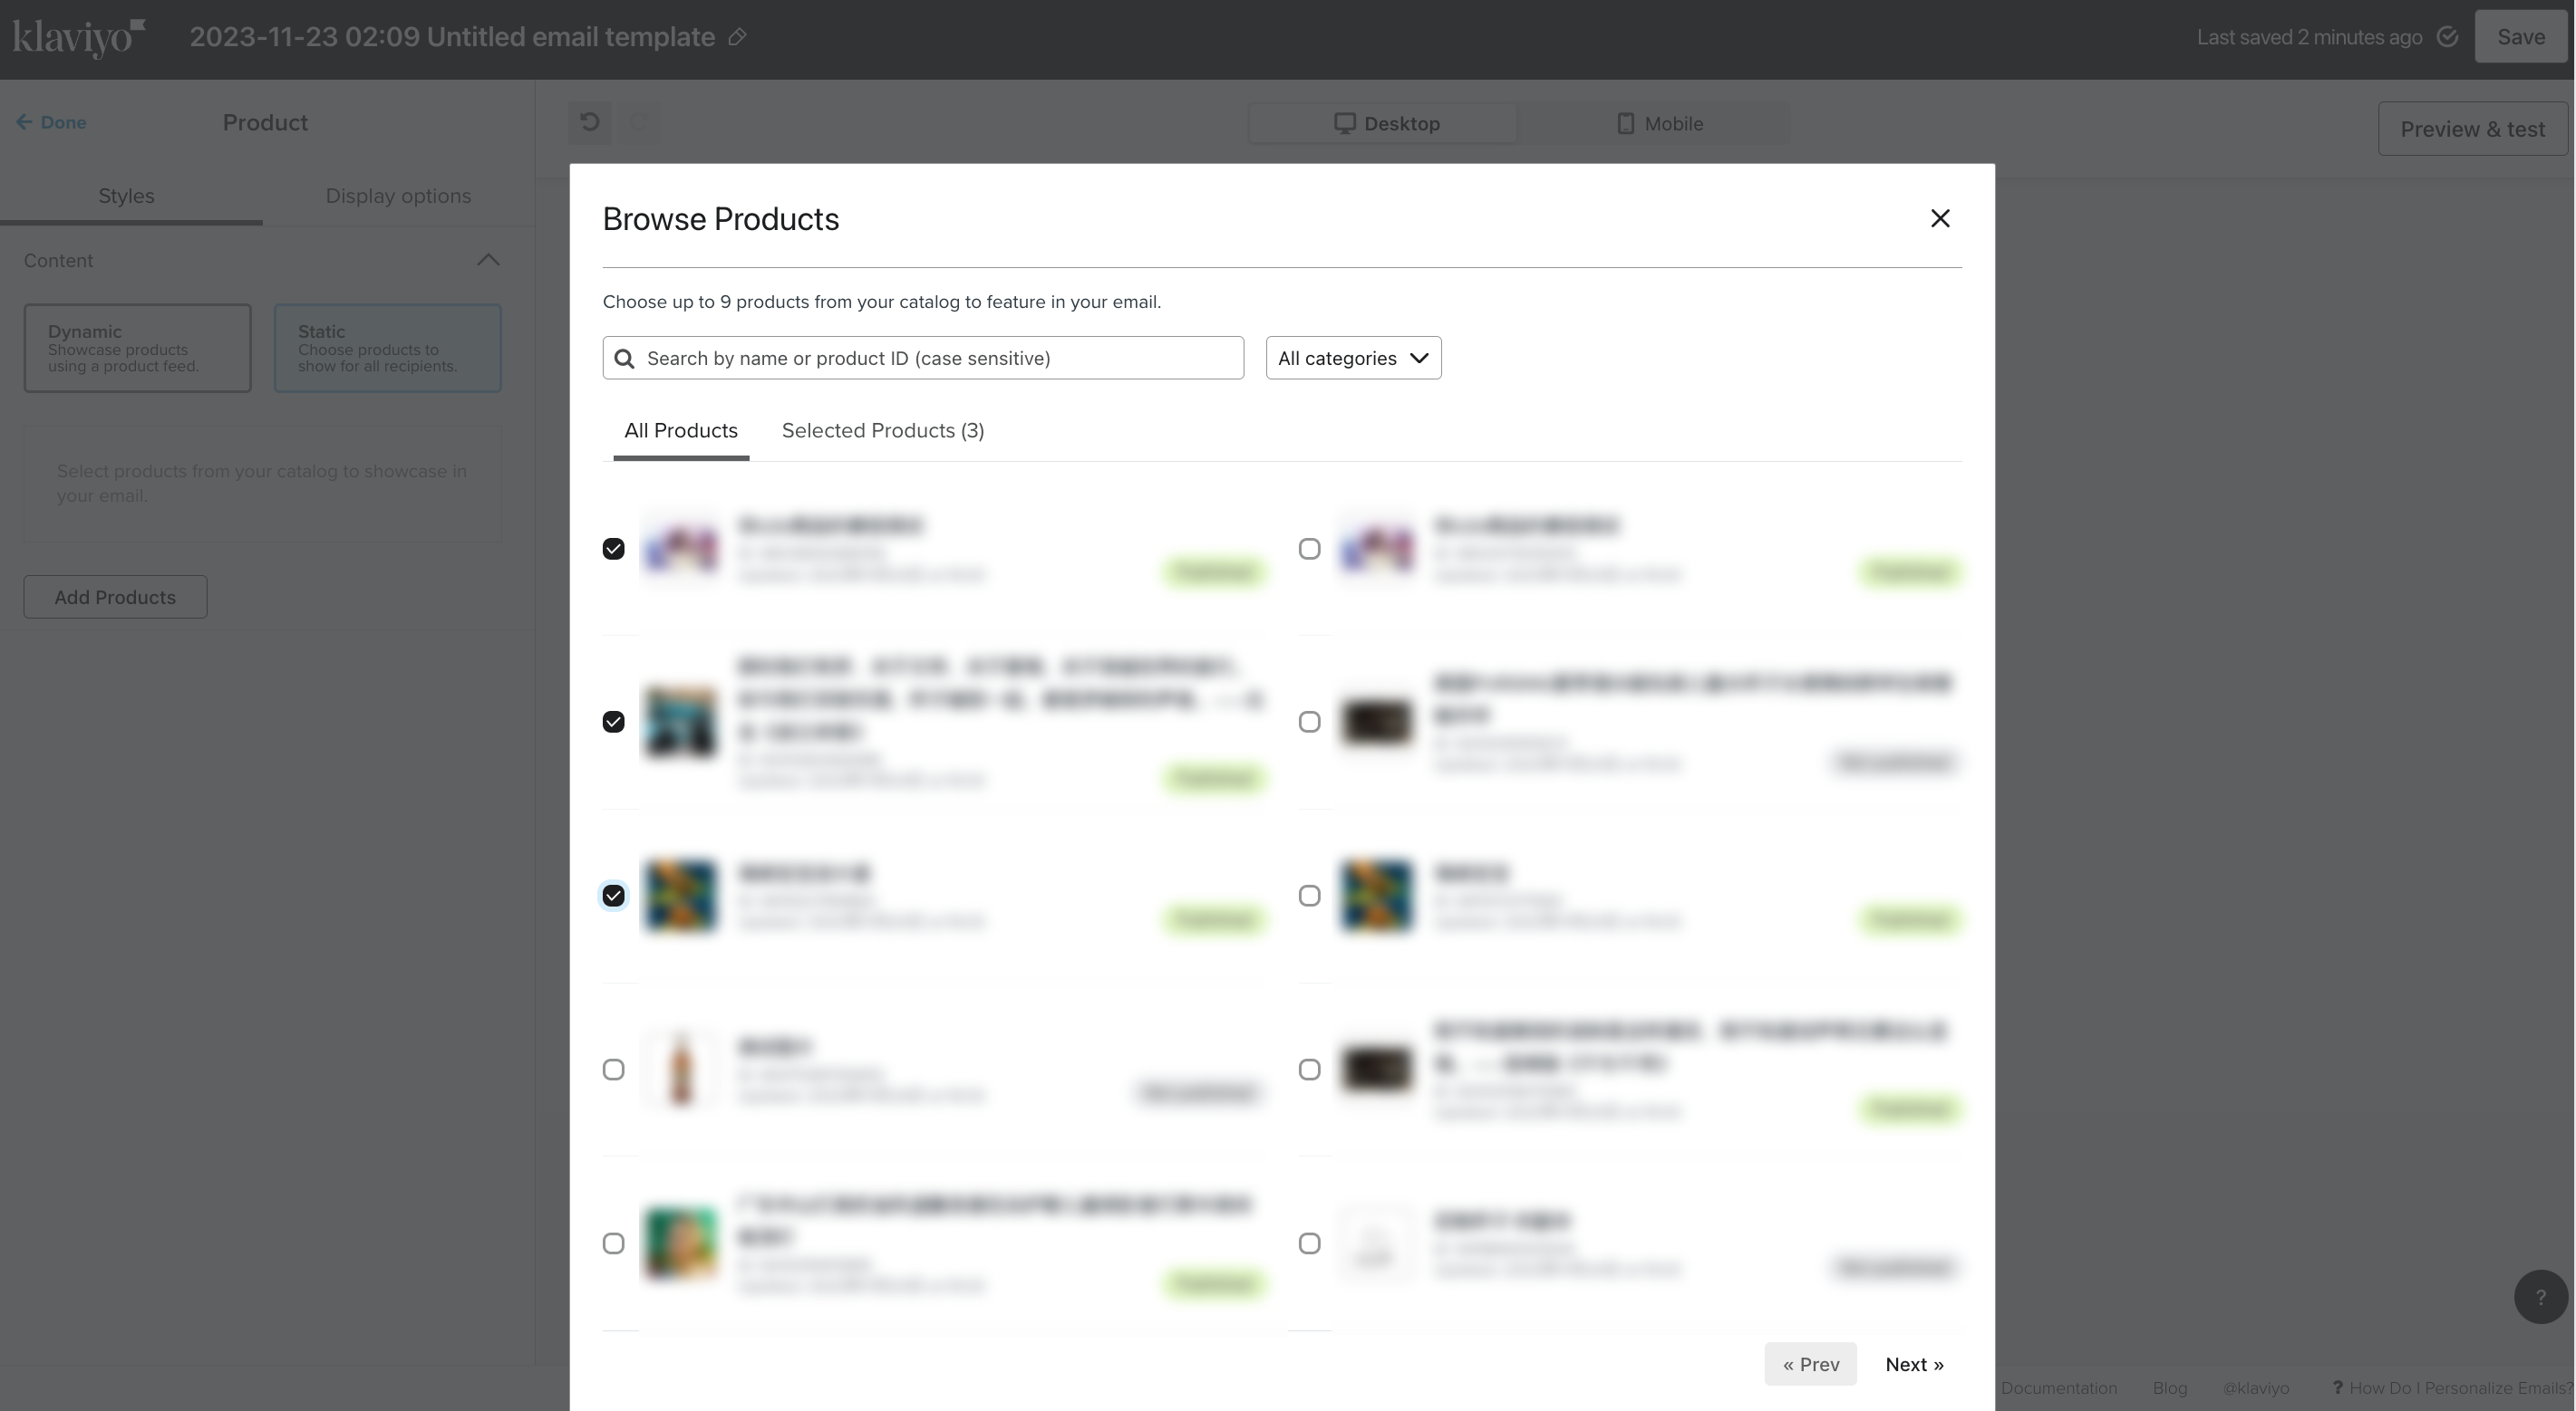Uncheck the first selected product checkbox
2576x1411 pixels.
point(613,549)
